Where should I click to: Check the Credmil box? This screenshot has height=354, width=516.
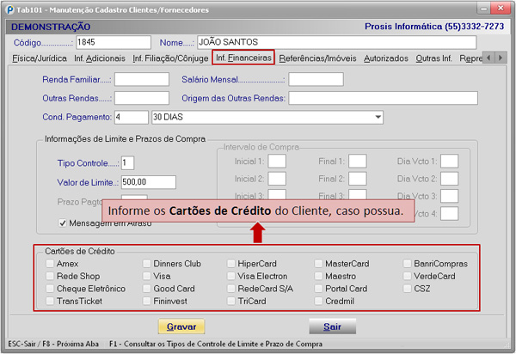pyautogui.click(x=318, y=301)
